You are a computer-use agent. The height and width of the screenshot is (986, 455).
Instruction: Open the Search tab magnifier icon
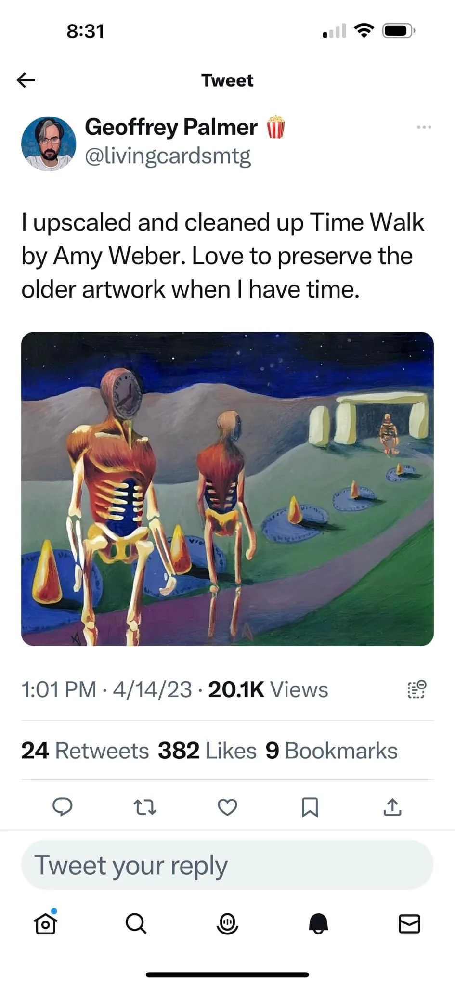point(136,923)
